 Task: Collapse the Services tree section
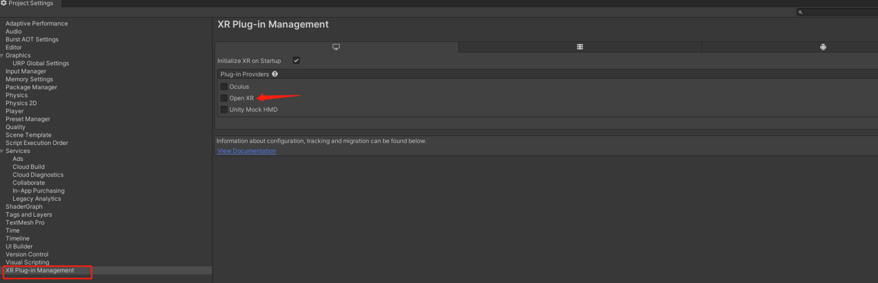coord(2,151)
